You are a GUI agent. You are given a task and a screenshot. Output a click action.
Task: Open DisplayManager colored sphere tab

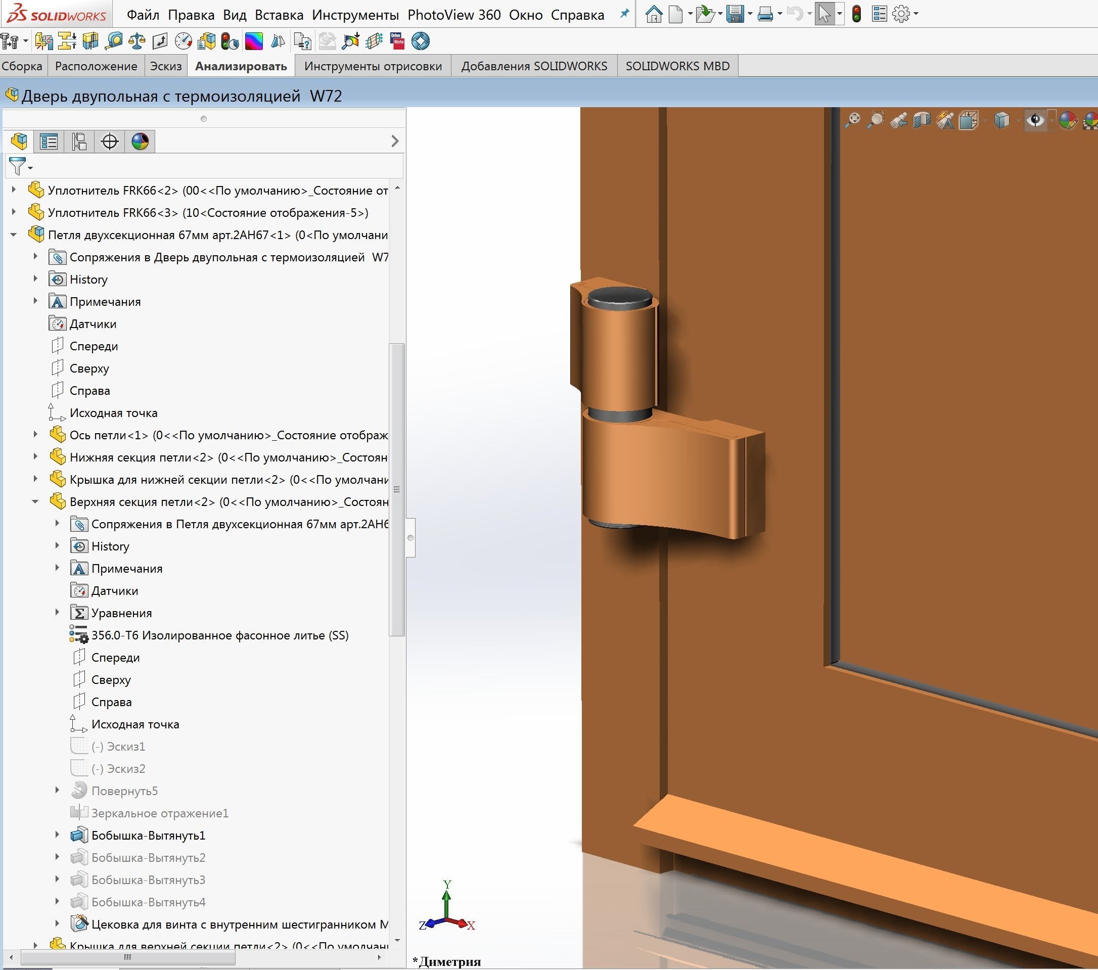pyautogui.click(x=140, y=142)
